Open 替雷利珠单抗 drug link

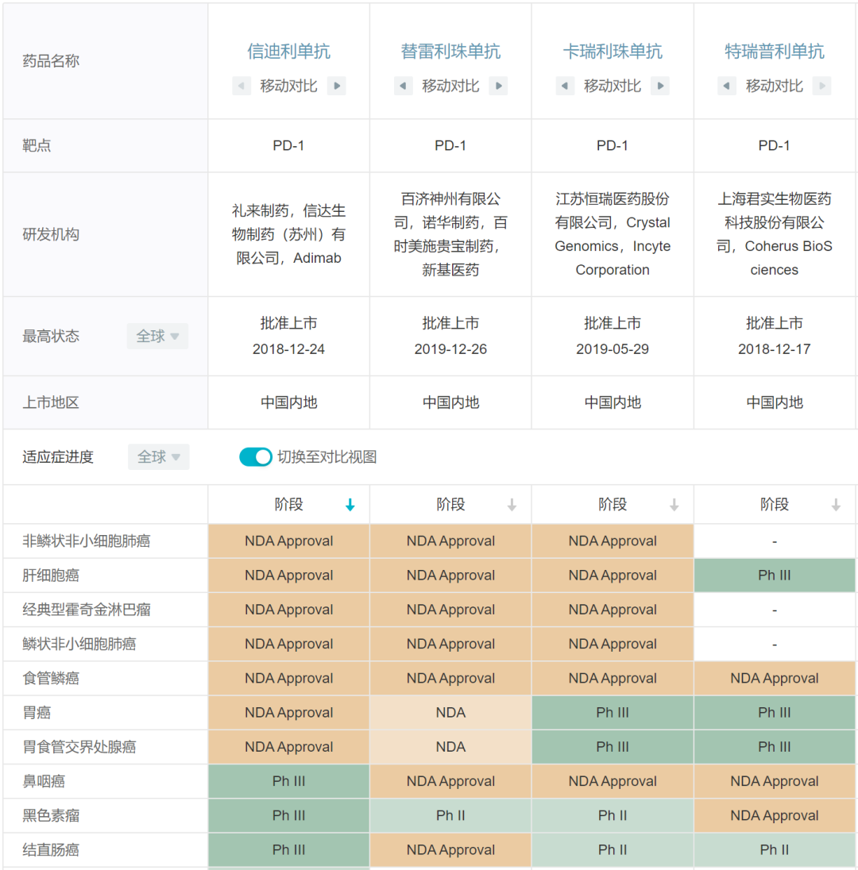(450, 52)
